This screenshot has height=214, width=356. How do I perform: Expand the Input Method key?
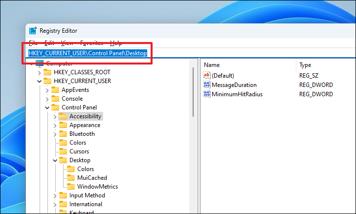pos(55,196)
